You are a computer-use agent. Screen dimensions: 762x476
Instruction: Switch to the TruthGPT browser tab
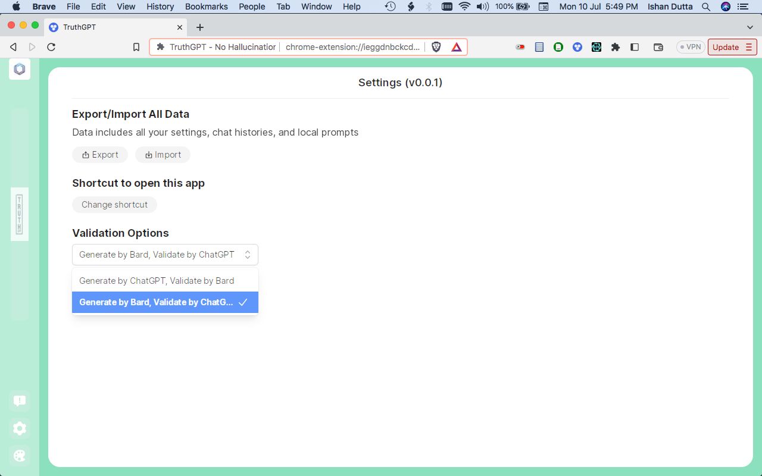pyautogui.click(x=107, y=27)
